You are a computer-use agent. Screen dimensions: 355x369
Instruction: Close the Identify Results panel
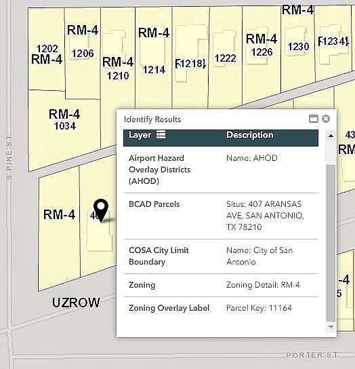[x=326, y=119]
